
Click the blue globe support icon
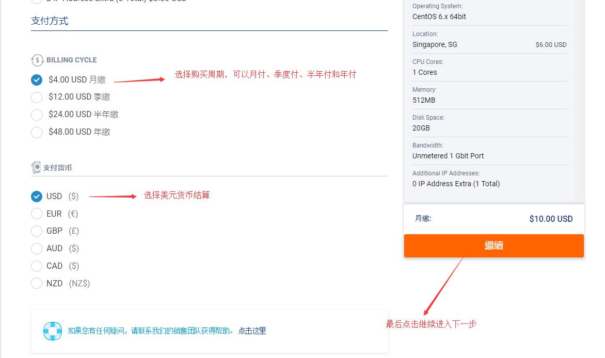click(52, 331)
